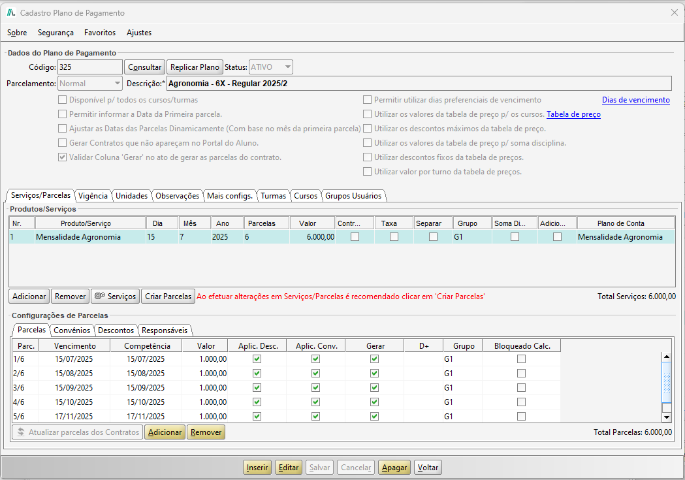The width and height of the screenshot is (685, 480).
Task: Toggle Utilizar os descontos máximos da tabela
Action: [x=368, y=129]
